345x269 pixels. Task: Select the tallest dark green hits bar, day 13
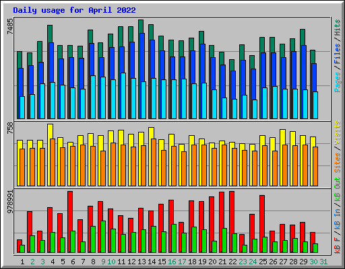(x=141, y=26)
